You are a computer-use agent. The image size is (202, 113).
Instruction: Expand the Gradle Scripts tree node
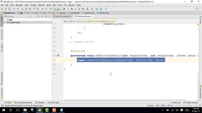[x=4, y=22]
